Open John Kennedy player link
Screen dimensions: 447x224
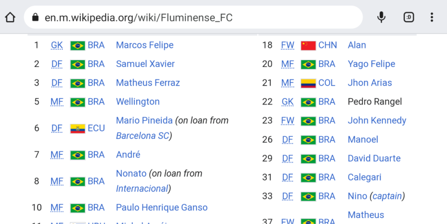point(376,120)
